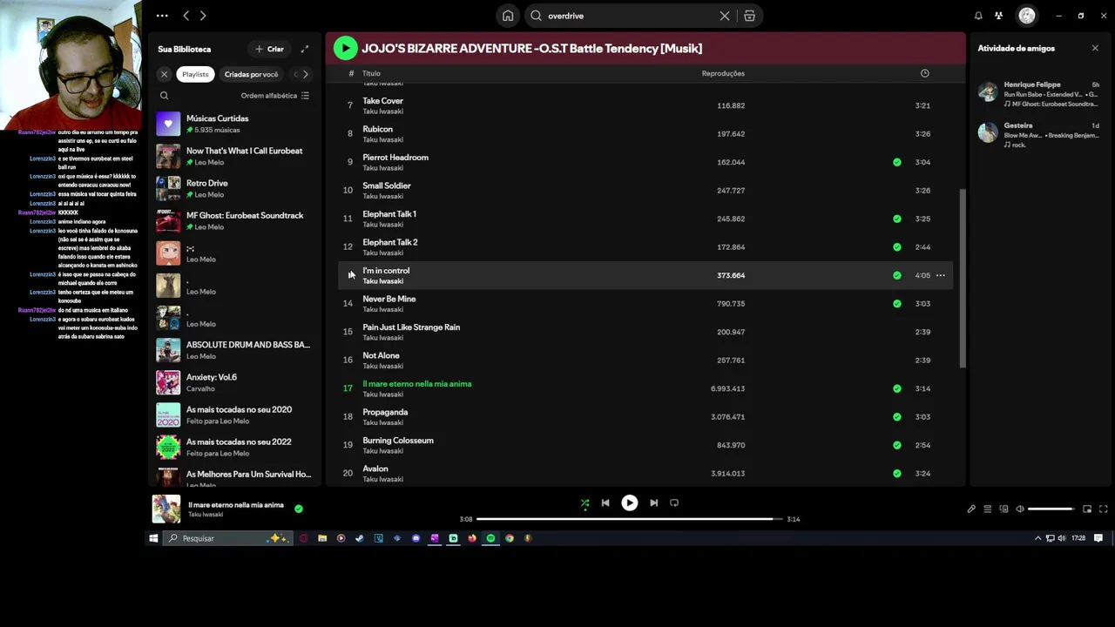Adjust the volume slider
This screenshot has height=627, width=1115.
click(x=1051, y=509)
